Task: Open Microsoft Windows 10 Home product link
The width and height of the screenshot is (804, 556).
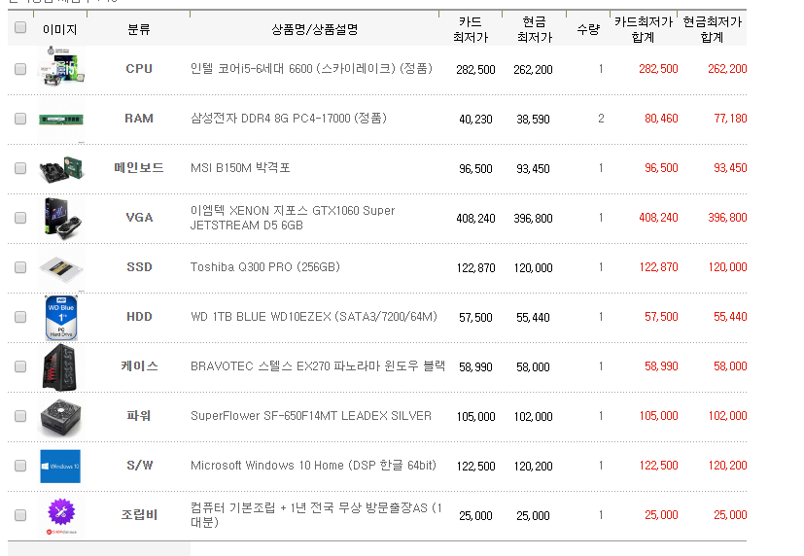Action: (x=311, y=466)
